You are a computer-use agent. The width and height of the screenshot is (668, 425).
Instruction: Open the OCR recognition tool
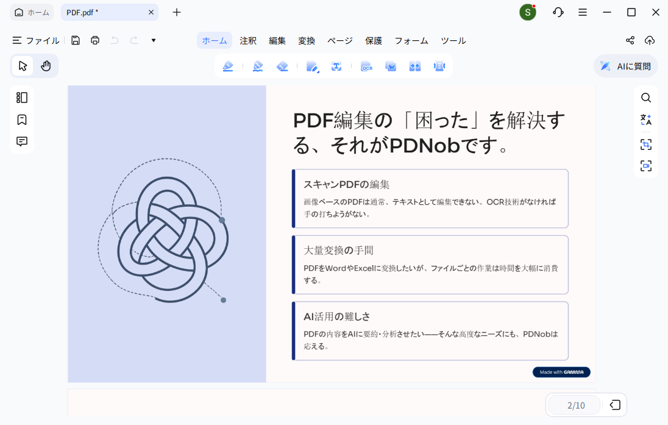coord(366,66)
